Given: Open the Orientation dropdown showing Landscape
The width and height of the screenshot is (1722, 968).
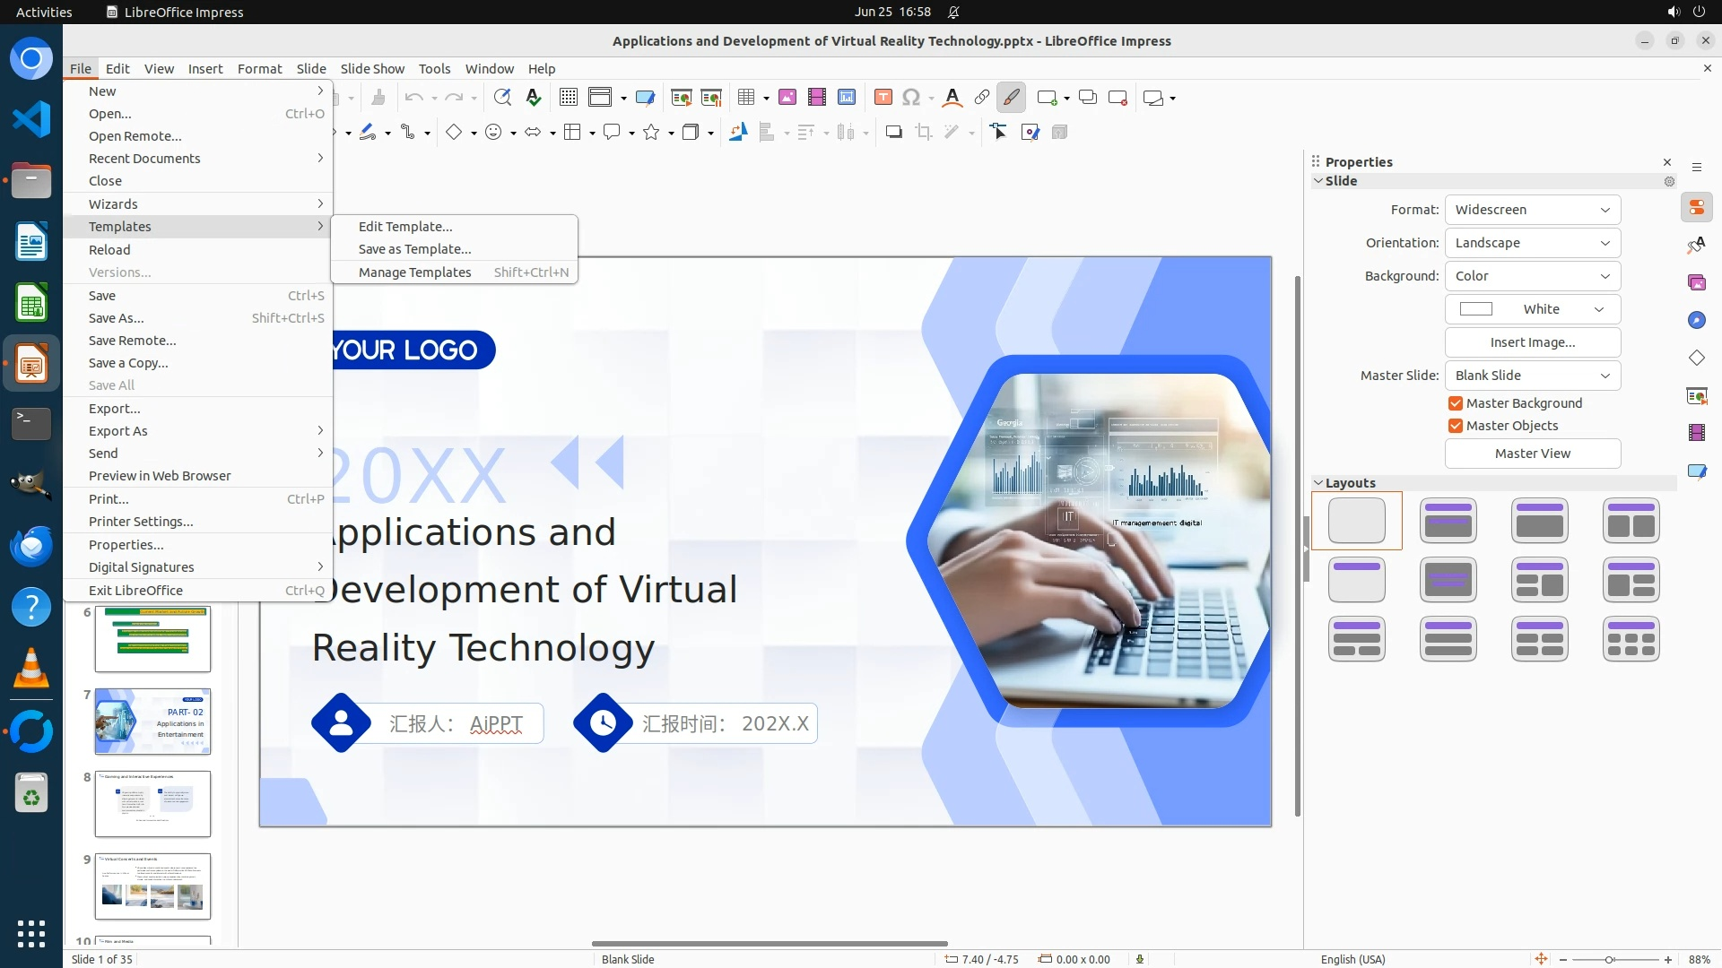Looking at the screenshot, I should coord(1532,243).
